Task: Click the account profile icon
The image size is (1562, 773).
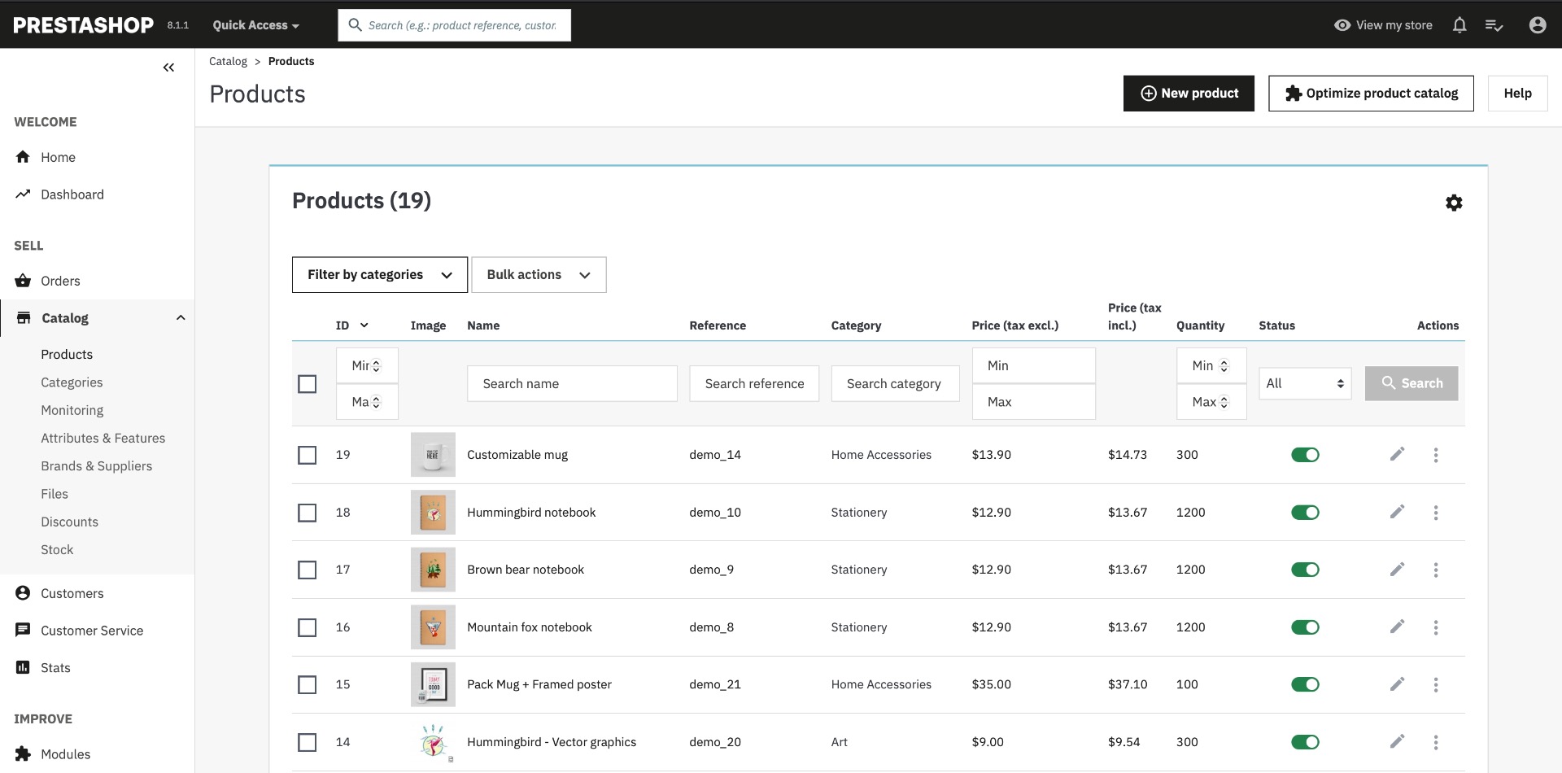Action: point(1537,25)
